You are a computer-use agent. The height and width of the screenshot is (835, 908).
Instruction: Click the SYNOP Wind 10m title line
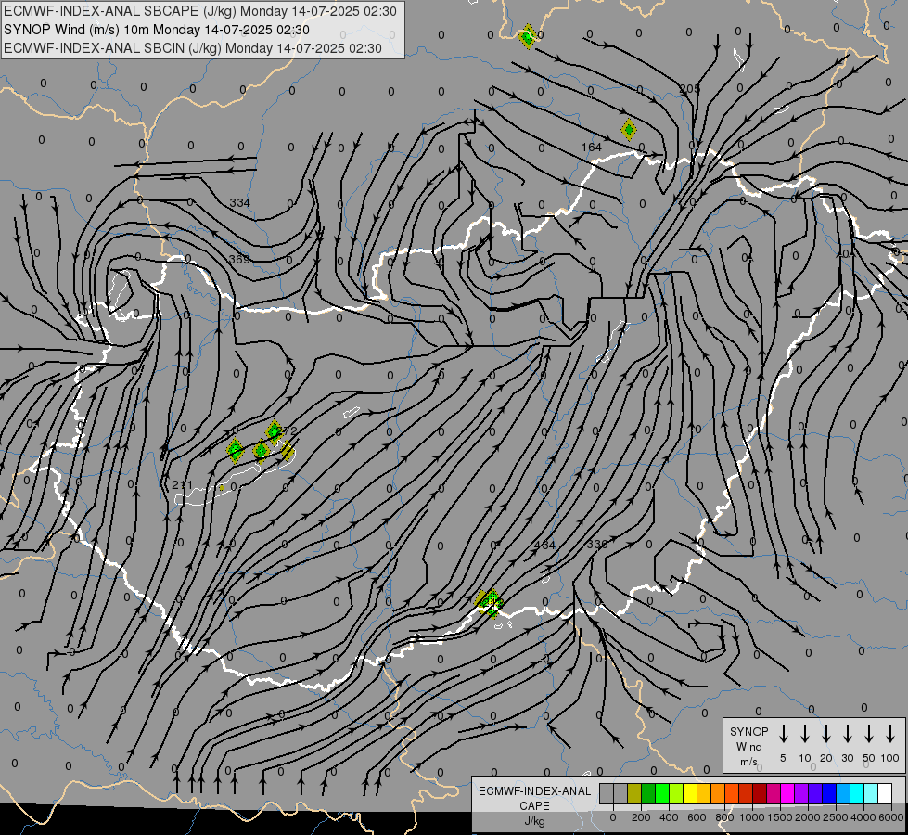pyautogui.click(x=157, y=30)
